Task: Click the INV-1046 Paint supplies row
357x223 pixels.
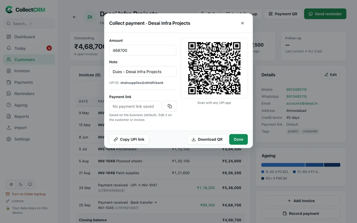Action: point(160,173)
